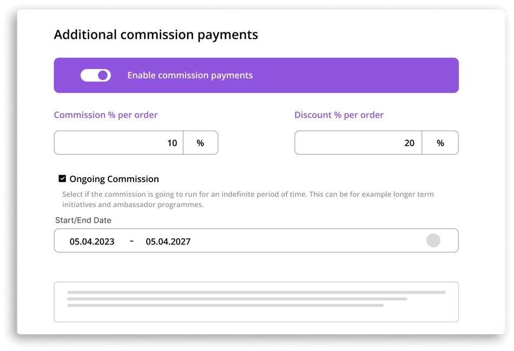Click the % suffix of the Commission field
The width and height of the screenshot is (514, 351).
pos(200,143)
